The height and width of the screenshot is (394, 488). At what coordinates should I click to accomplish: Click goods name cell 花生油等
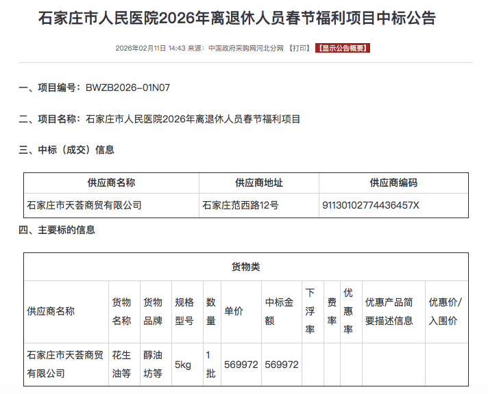[121, 364]
